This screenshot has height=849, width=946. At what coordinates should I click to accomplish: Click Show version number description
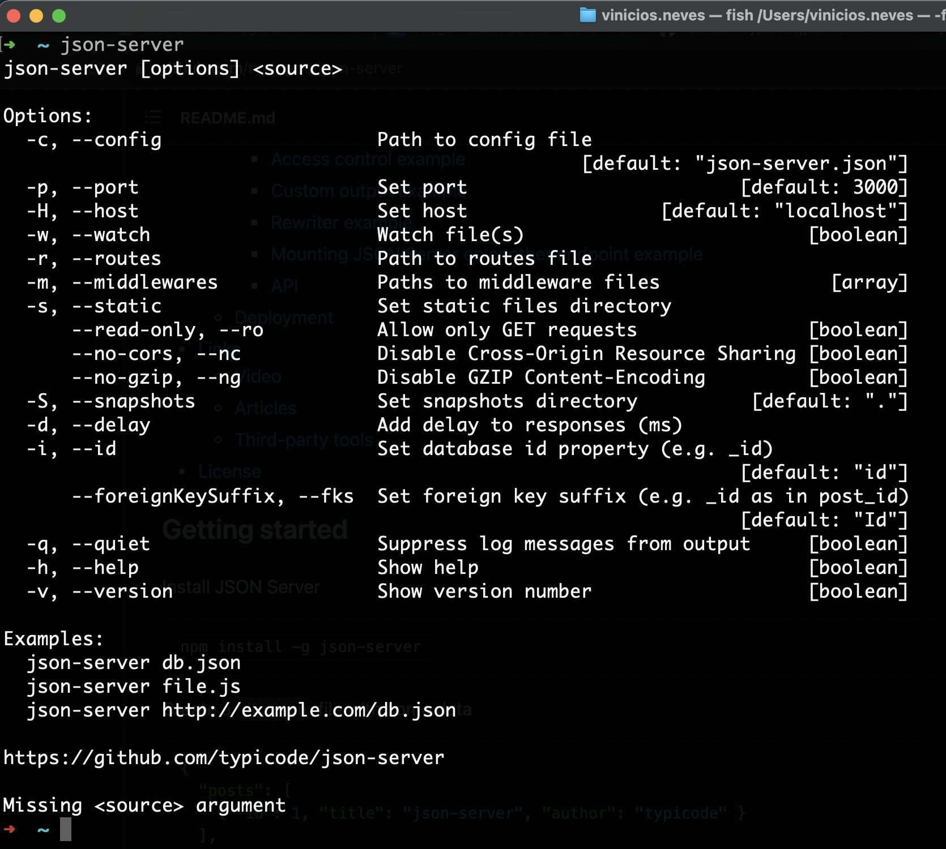pos(485,591)
